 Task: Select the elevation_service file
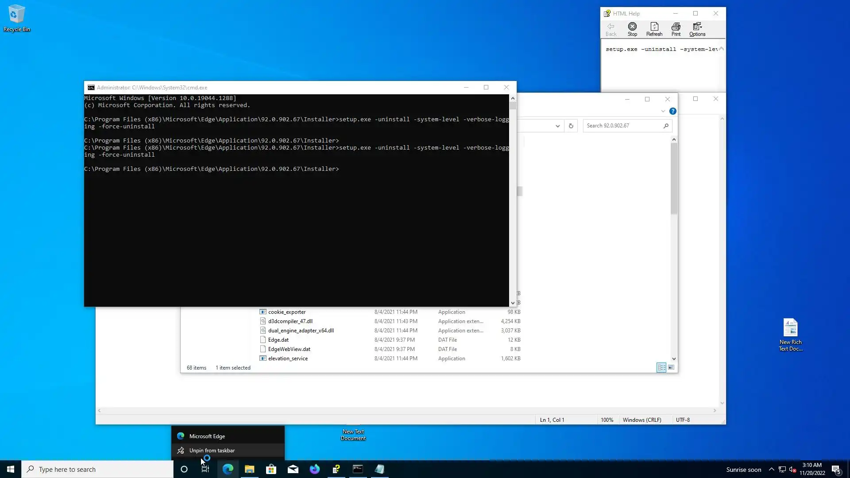tap(288, 358)
